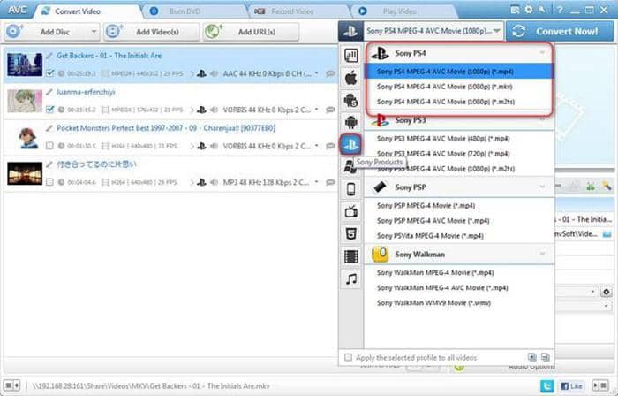Select the Apple devices category icon

click(350, 77)
